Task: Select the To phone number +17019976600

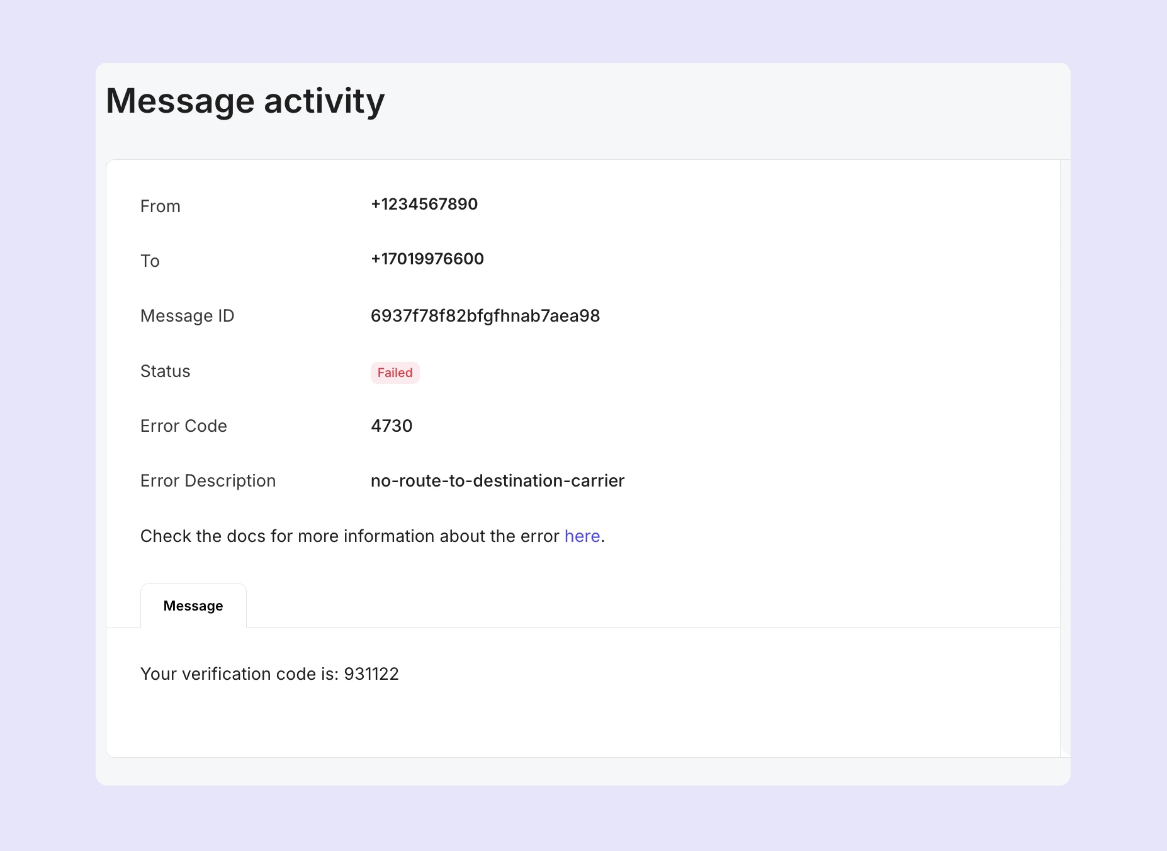Action: coord(427,259)
